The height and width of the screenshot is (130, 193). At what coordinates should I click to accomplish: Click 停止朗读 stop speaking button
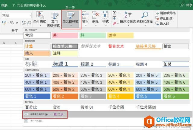tap(164, 18)
